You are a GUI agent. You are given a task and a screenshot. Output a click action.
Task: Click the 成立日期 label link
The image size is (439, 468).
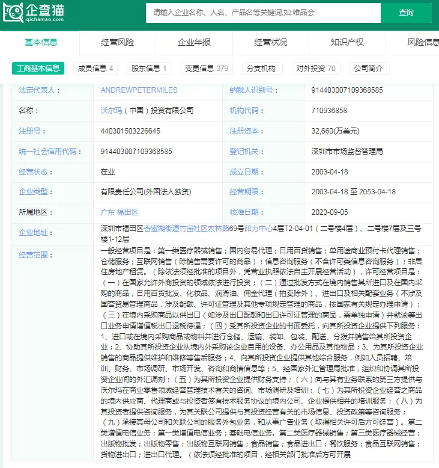(x=244, y=172)
